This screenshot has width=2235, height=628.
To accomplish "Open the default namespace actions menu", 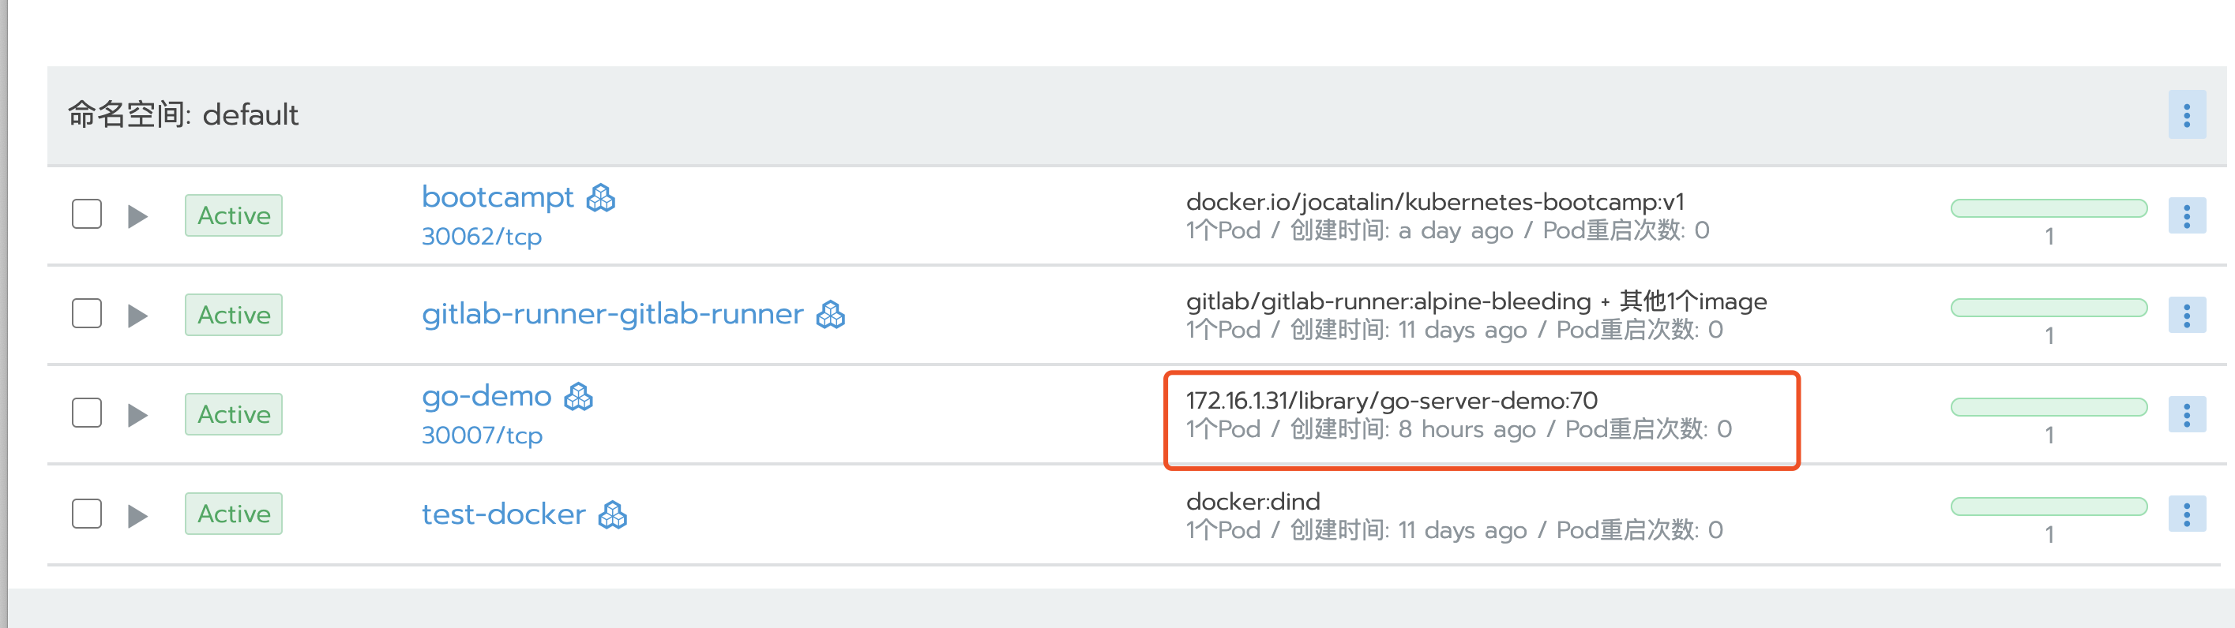I will point(2186,115).
